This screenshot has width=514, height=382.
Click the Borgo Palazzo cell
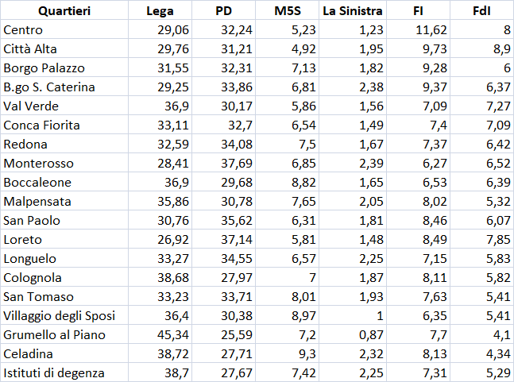click(44, 68)
